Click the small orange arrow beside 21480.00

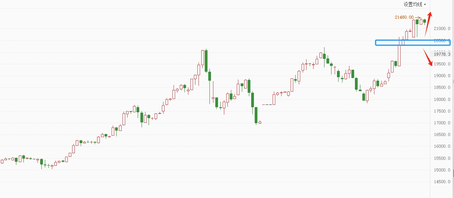pos(418,18)
